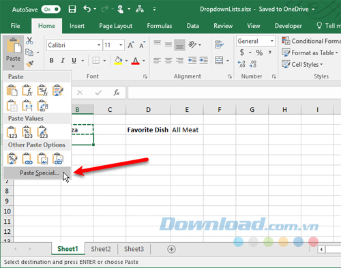Toggle Bold formatting
The image size is (341, 268).
[x=52, y=61]
